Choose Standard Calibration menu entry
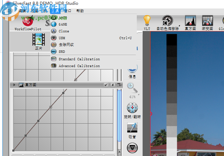Image resolution: width=224 pixels, height=156 pixels. click(x=93, y=59)
